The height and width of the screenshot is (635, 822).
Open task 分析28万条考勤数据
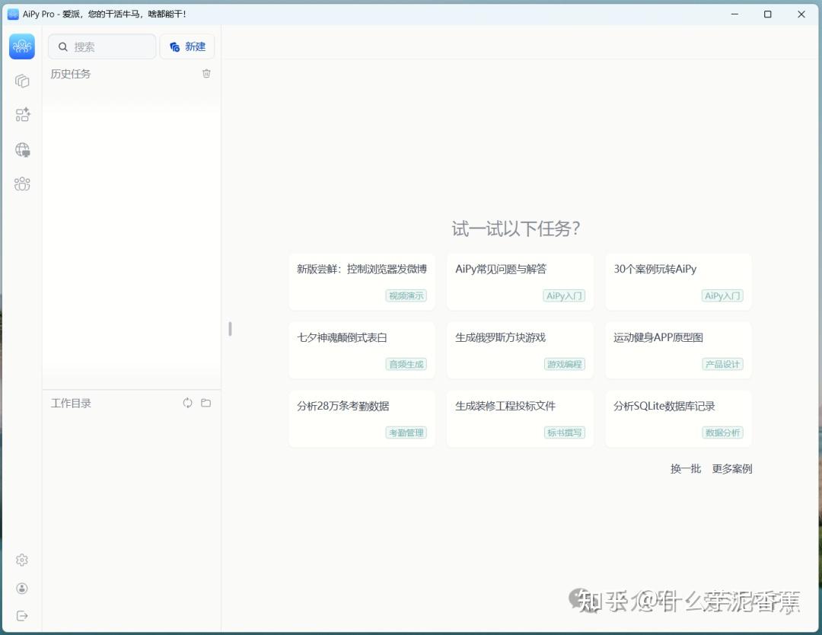click(362, 419)
